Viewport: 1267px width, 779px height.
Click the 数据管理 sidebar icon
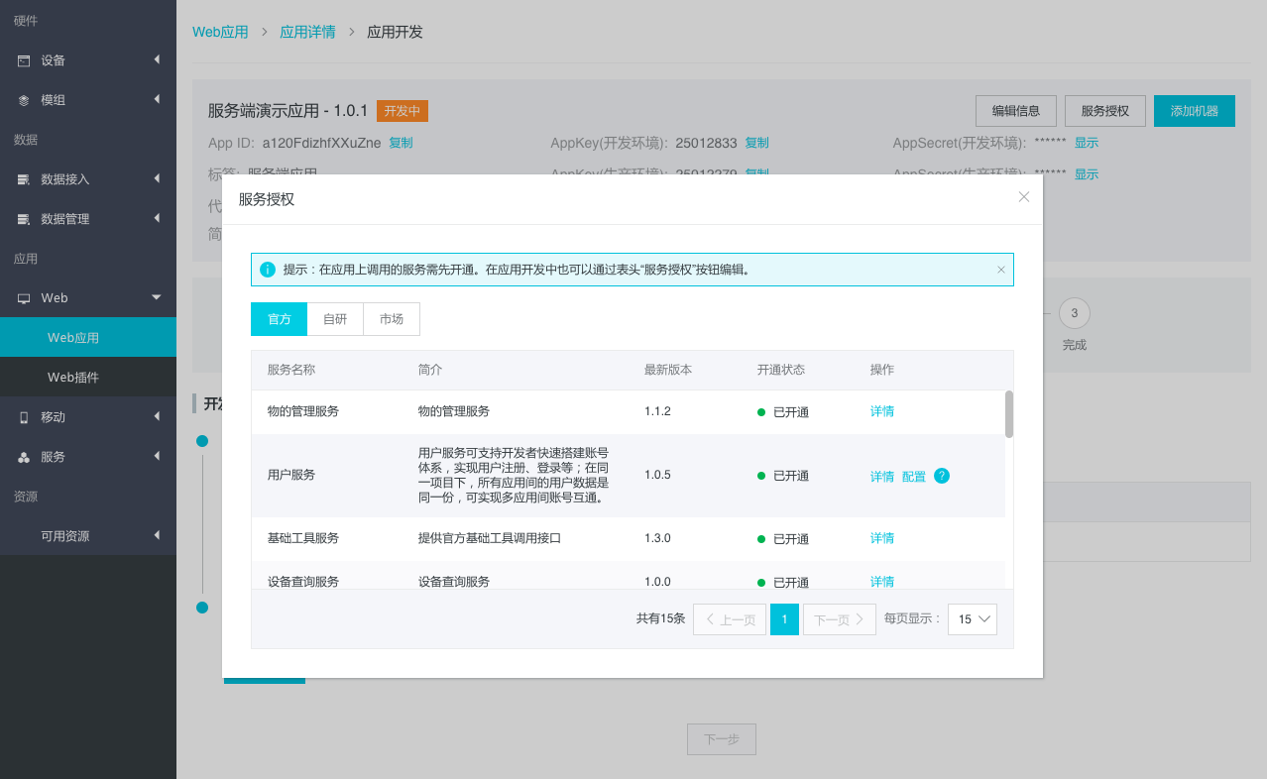coord(24,219)
